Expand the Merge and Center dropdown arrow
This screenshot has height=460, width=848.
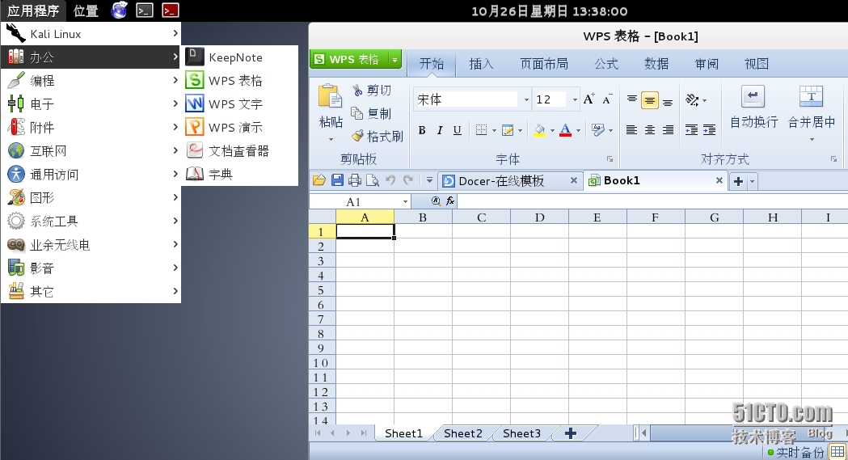[x=812, y=140]
